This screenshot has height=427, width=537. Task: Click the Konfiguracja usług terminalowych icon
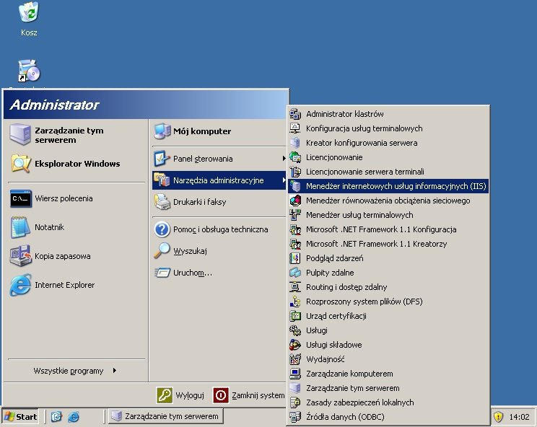tap(295, 128)
